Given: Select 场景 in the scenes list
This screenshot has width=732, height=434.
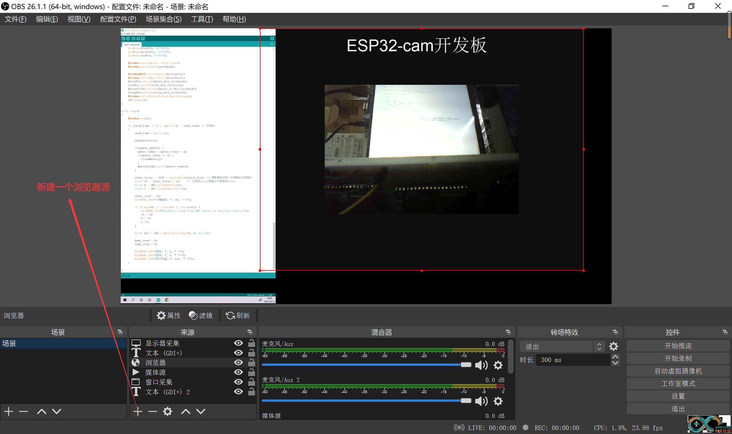Looking at the screenshot, I should click(x=63, y=343).
